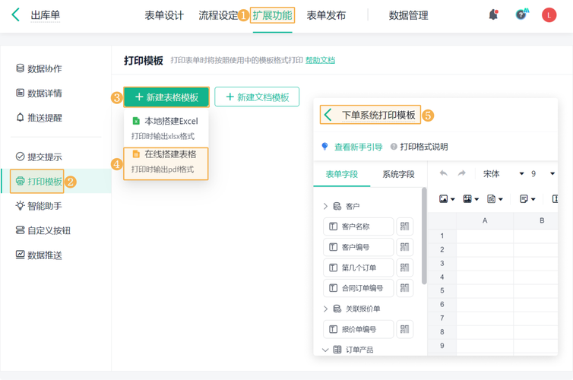Click cell A3 in the spreadsheet
This screenshot has height=380, width=573.
[485, 264]
